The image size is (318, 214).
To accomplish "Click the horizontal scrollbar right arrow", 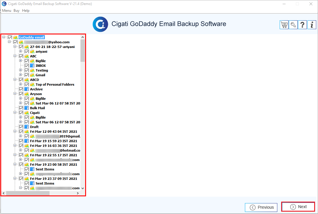I will click(x=78, y=193).
